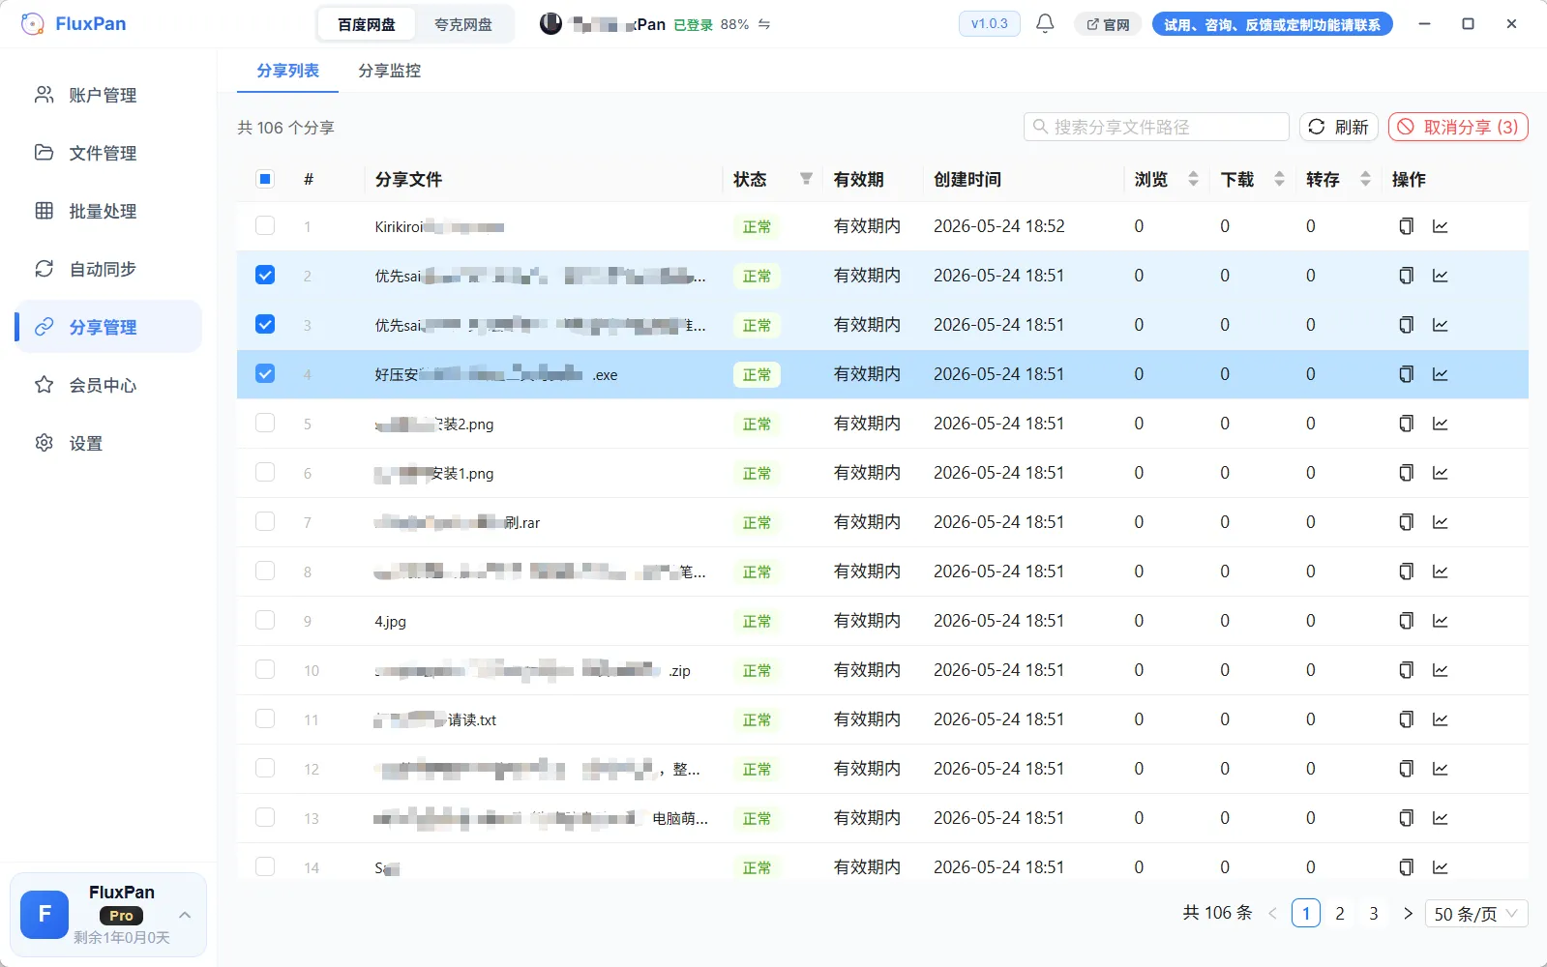View statistics chart for row 14

click(x=1441, y=867)
